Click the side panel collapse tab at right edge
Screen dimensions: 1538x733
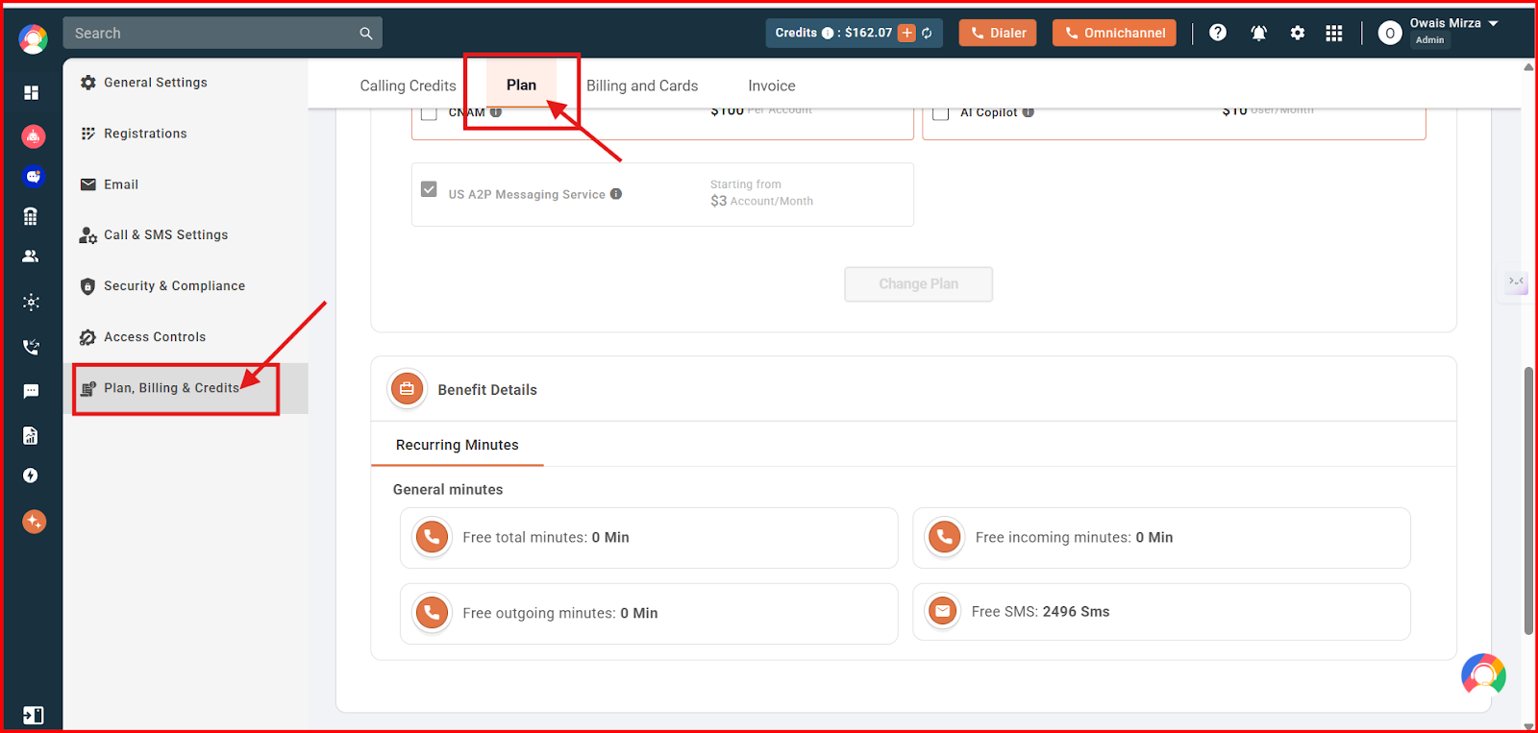click(x=1517, y=281)
